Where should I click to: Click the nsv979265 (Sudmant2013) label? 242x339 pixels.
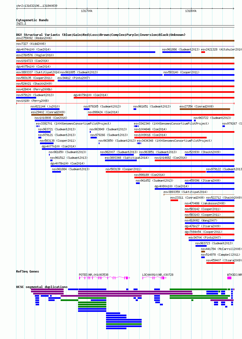[x=102, y=106]
